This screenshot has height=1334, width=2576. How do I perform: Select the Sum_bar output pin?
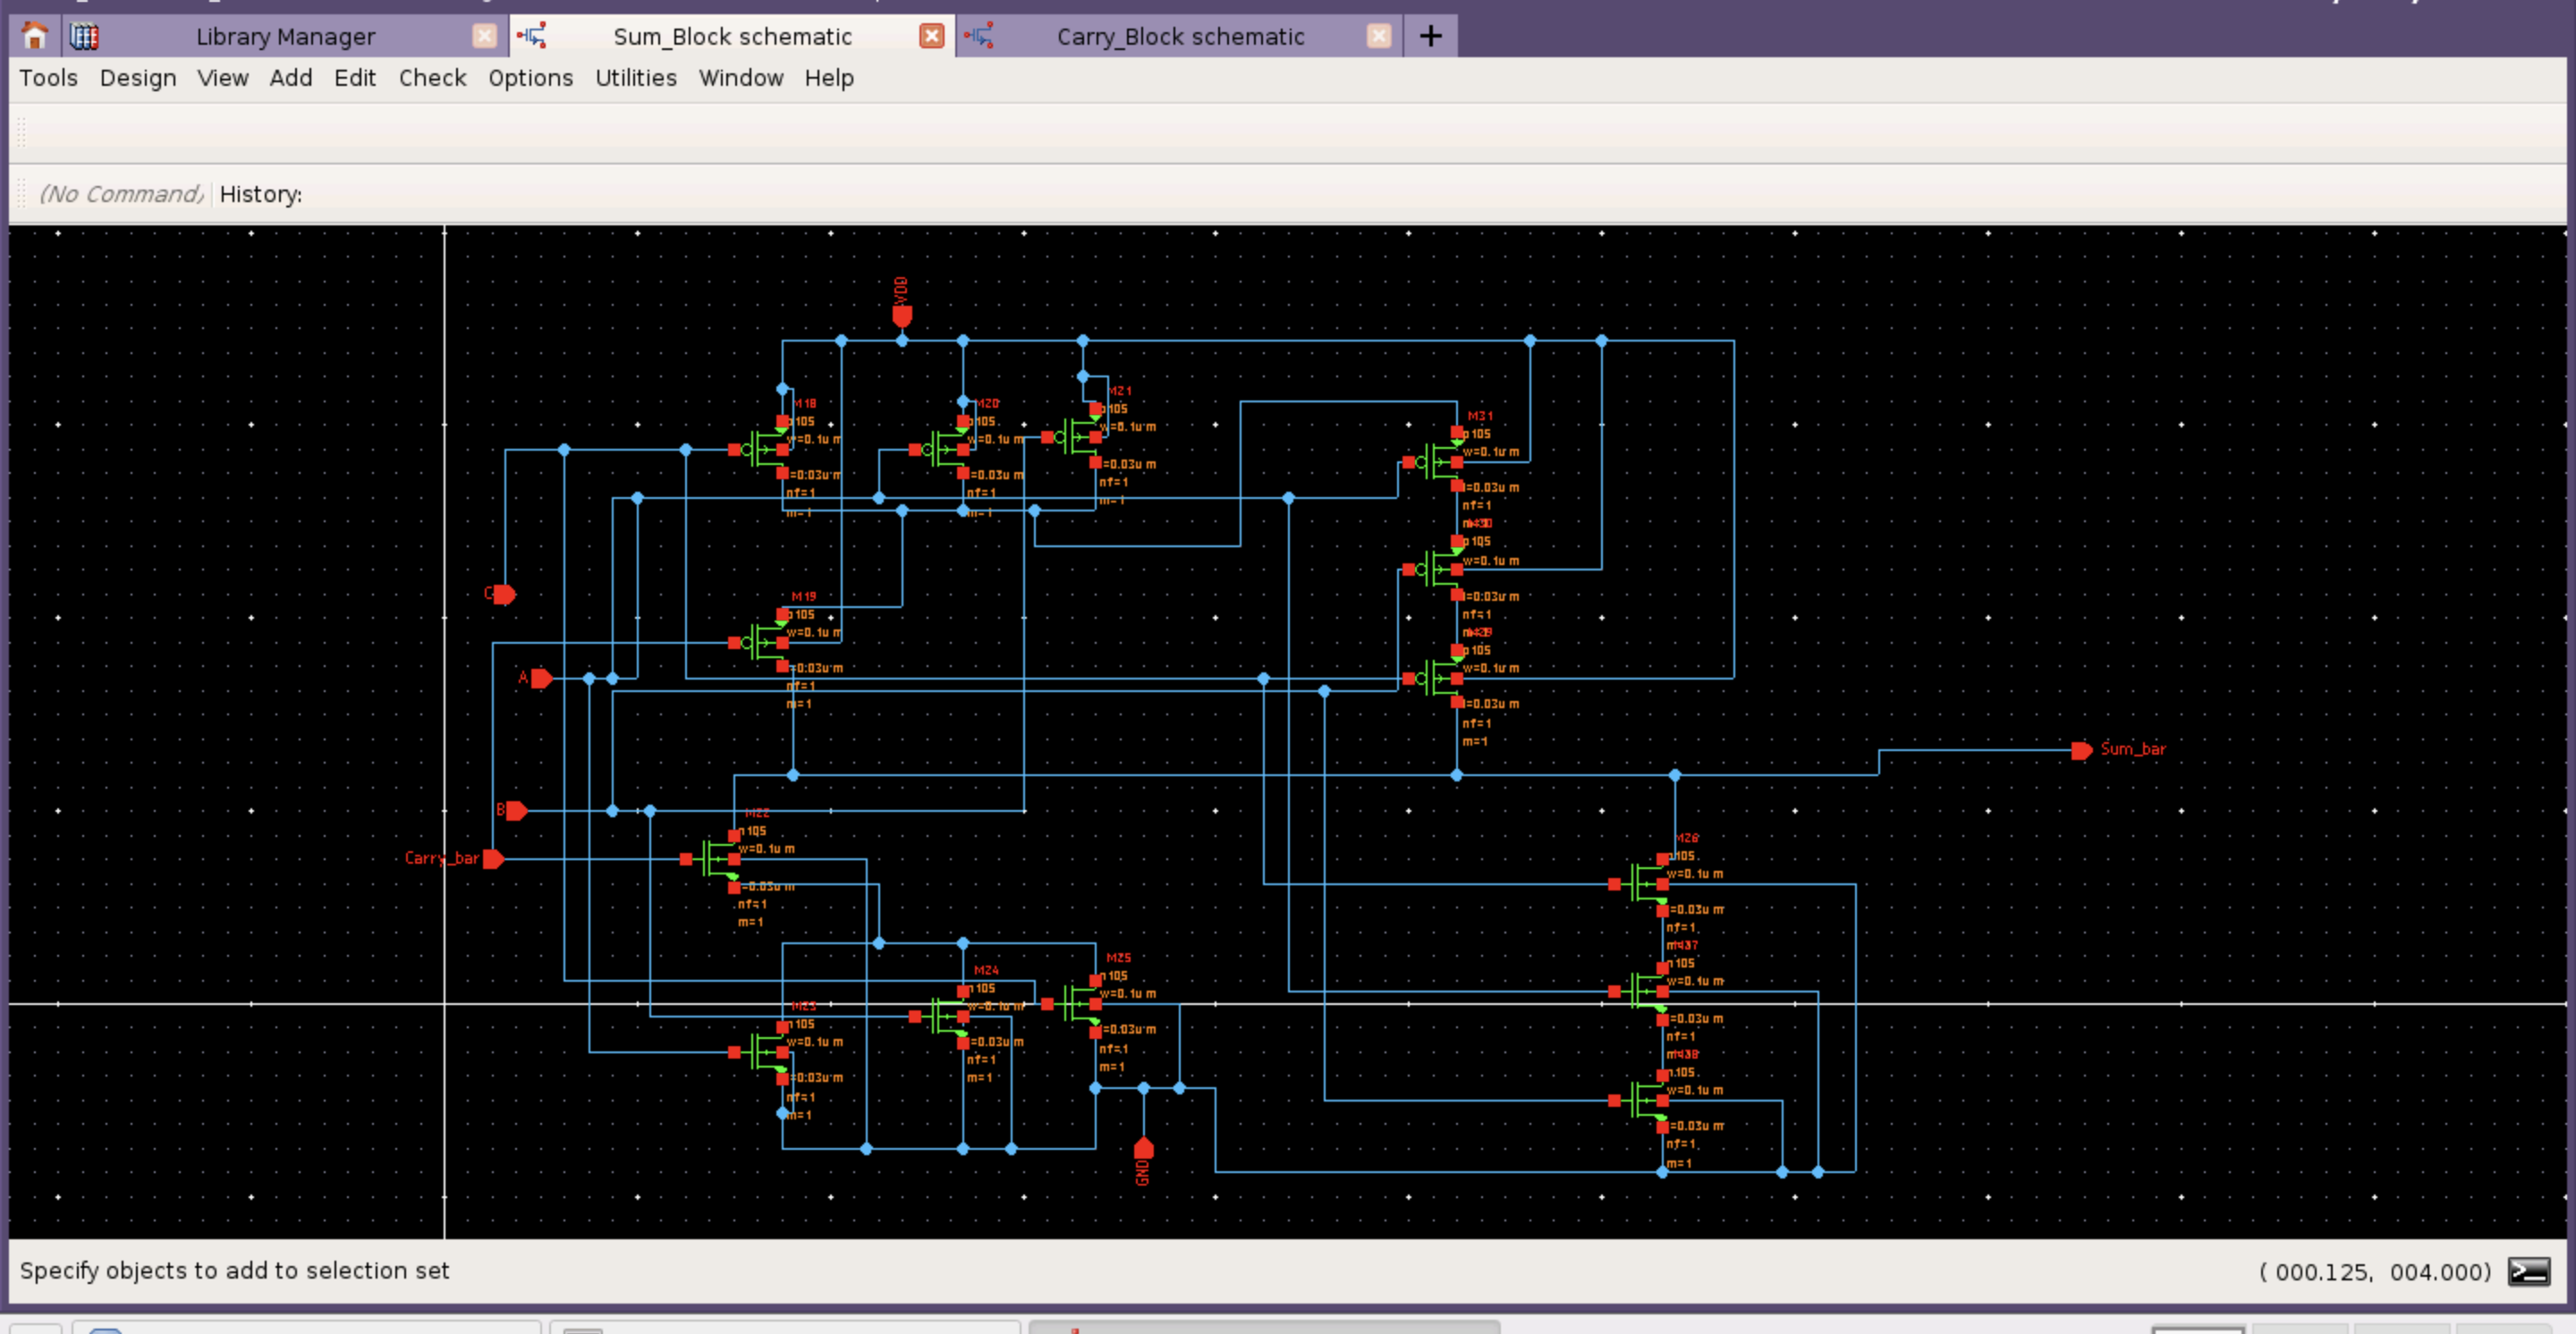click(x=2084, y=749)
